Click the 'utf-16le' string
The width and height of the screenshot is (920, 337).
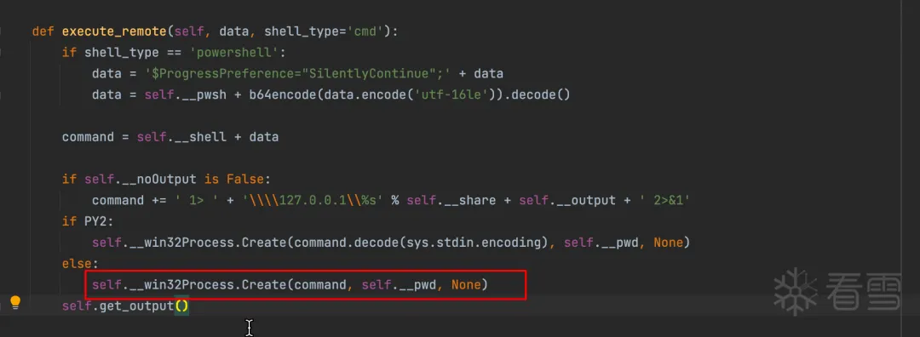point(451,95)
